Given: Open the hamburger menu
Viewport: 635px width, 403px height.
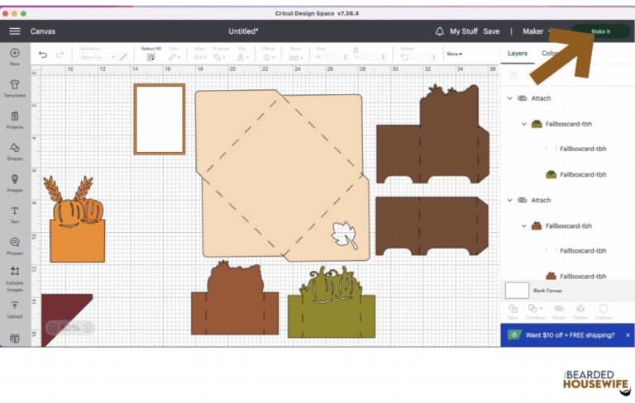Looking at the screenshot, I should [14, 31].
